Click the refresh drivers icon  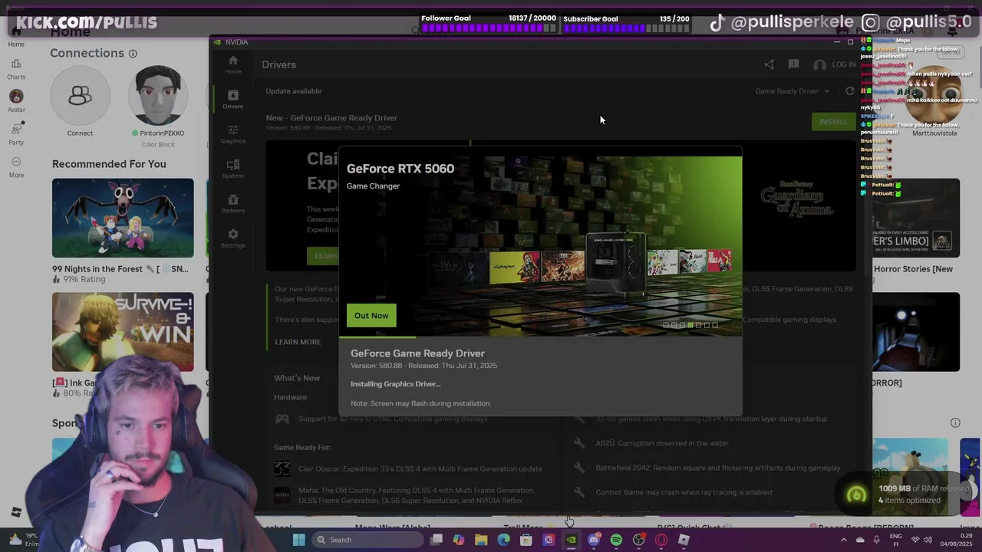tap(849, 91)
